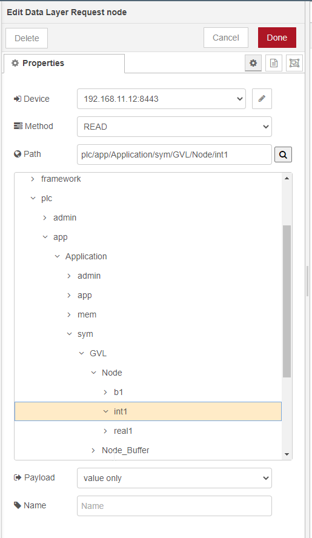The image size is (312, 538).
Task: Expand the Node_Buffer tree node
Action: click(x=93, y=450)
